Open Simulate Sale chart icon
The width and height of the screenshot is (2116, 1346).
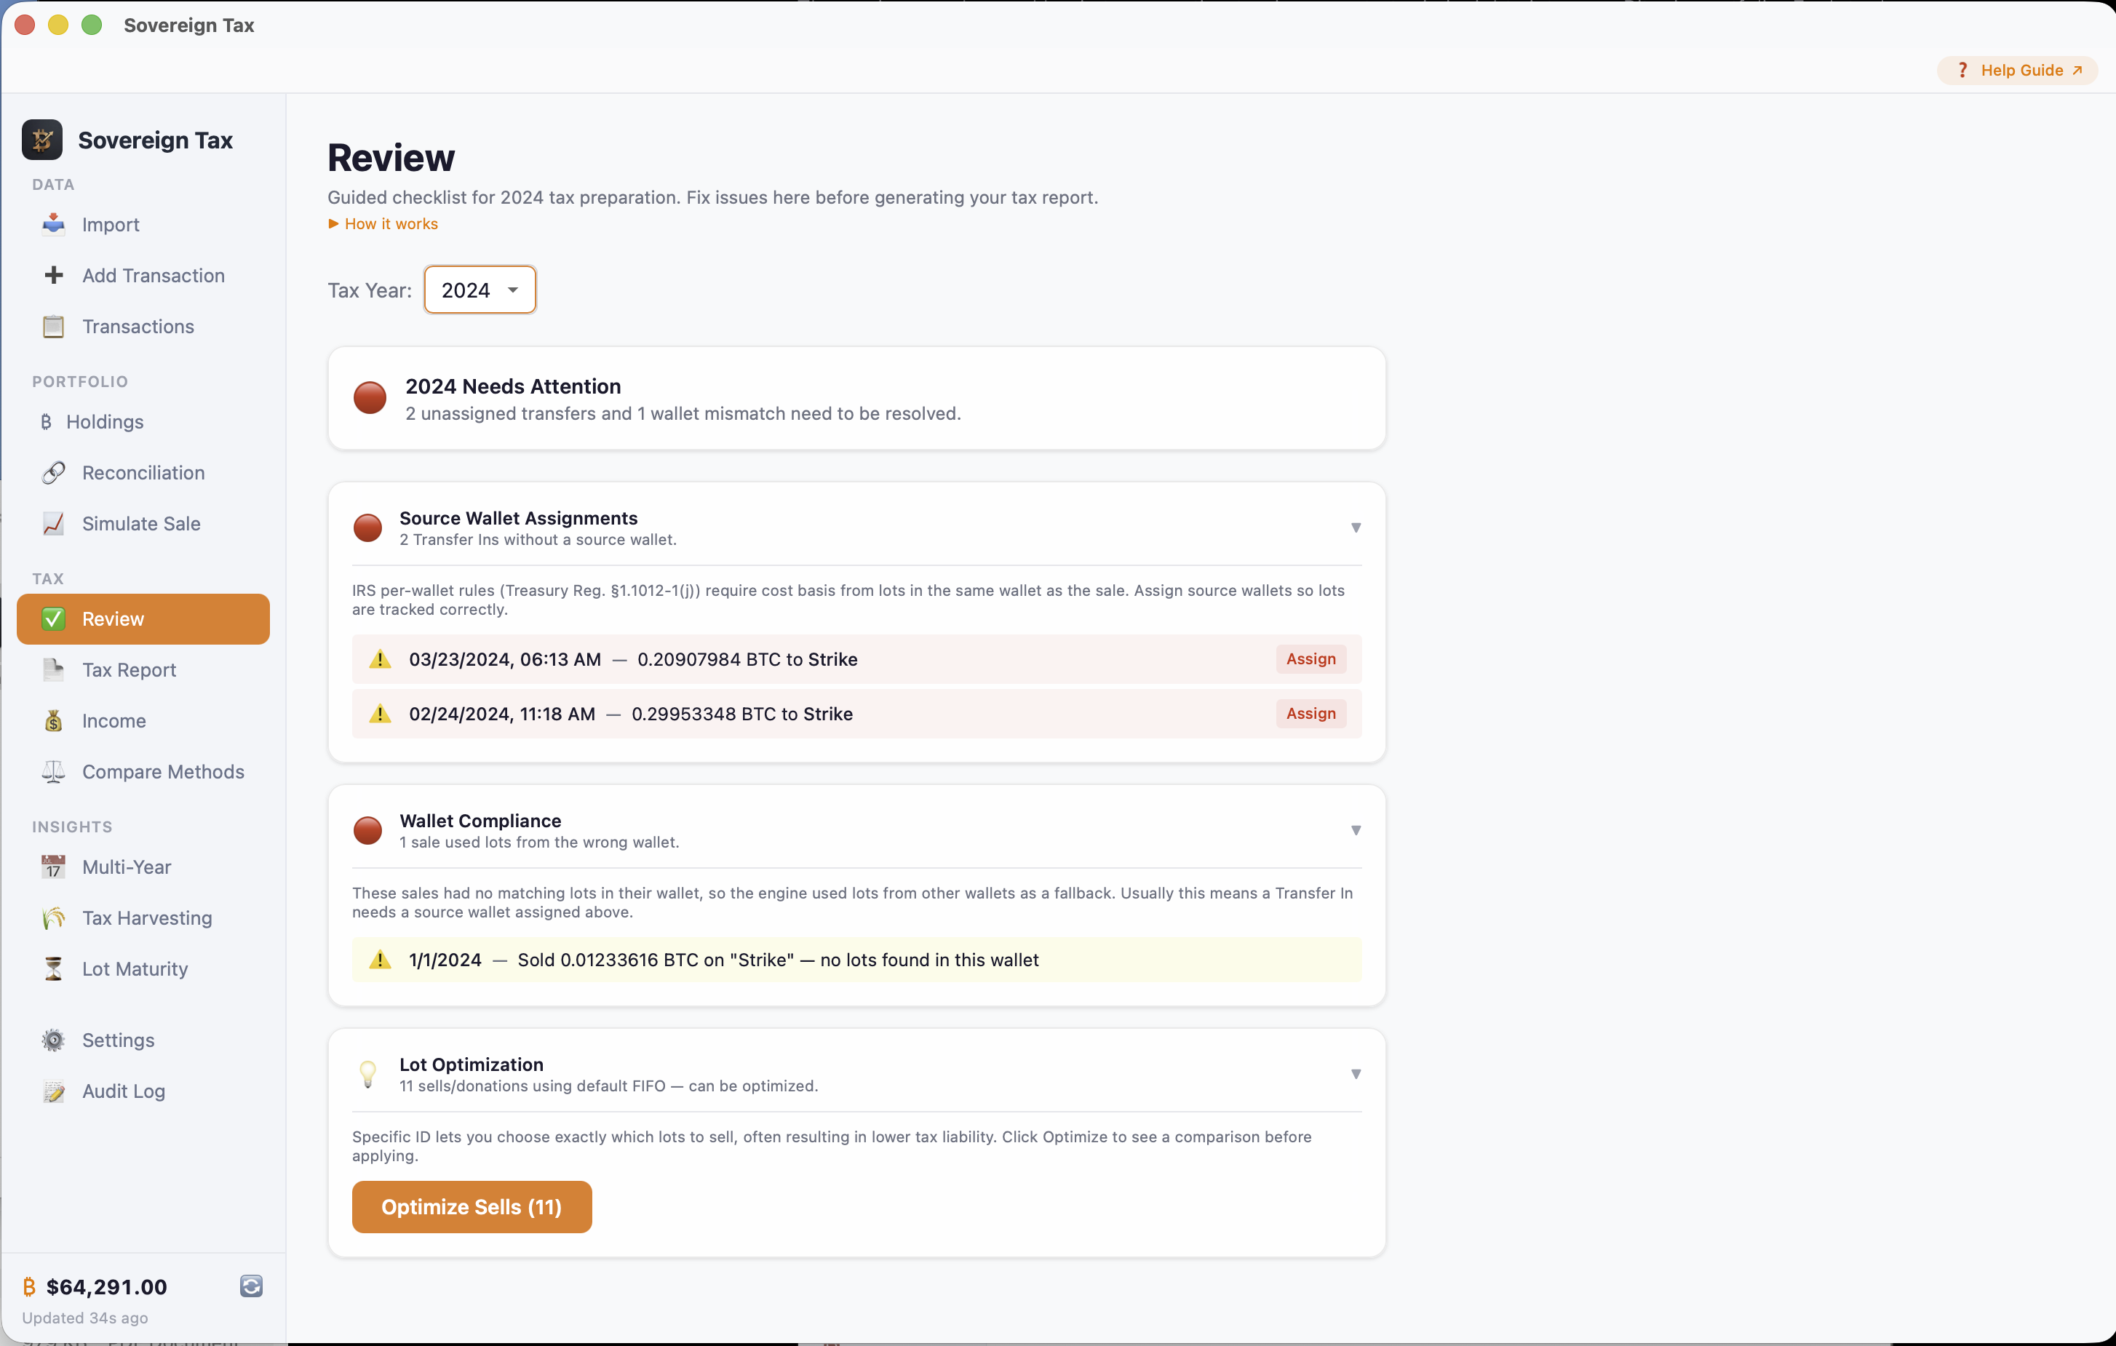point(52,524)
